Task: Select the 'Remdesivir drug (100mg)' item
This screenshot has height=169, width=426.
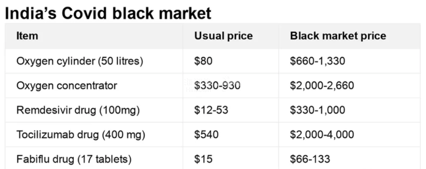Action: click(x=78, y=110)
